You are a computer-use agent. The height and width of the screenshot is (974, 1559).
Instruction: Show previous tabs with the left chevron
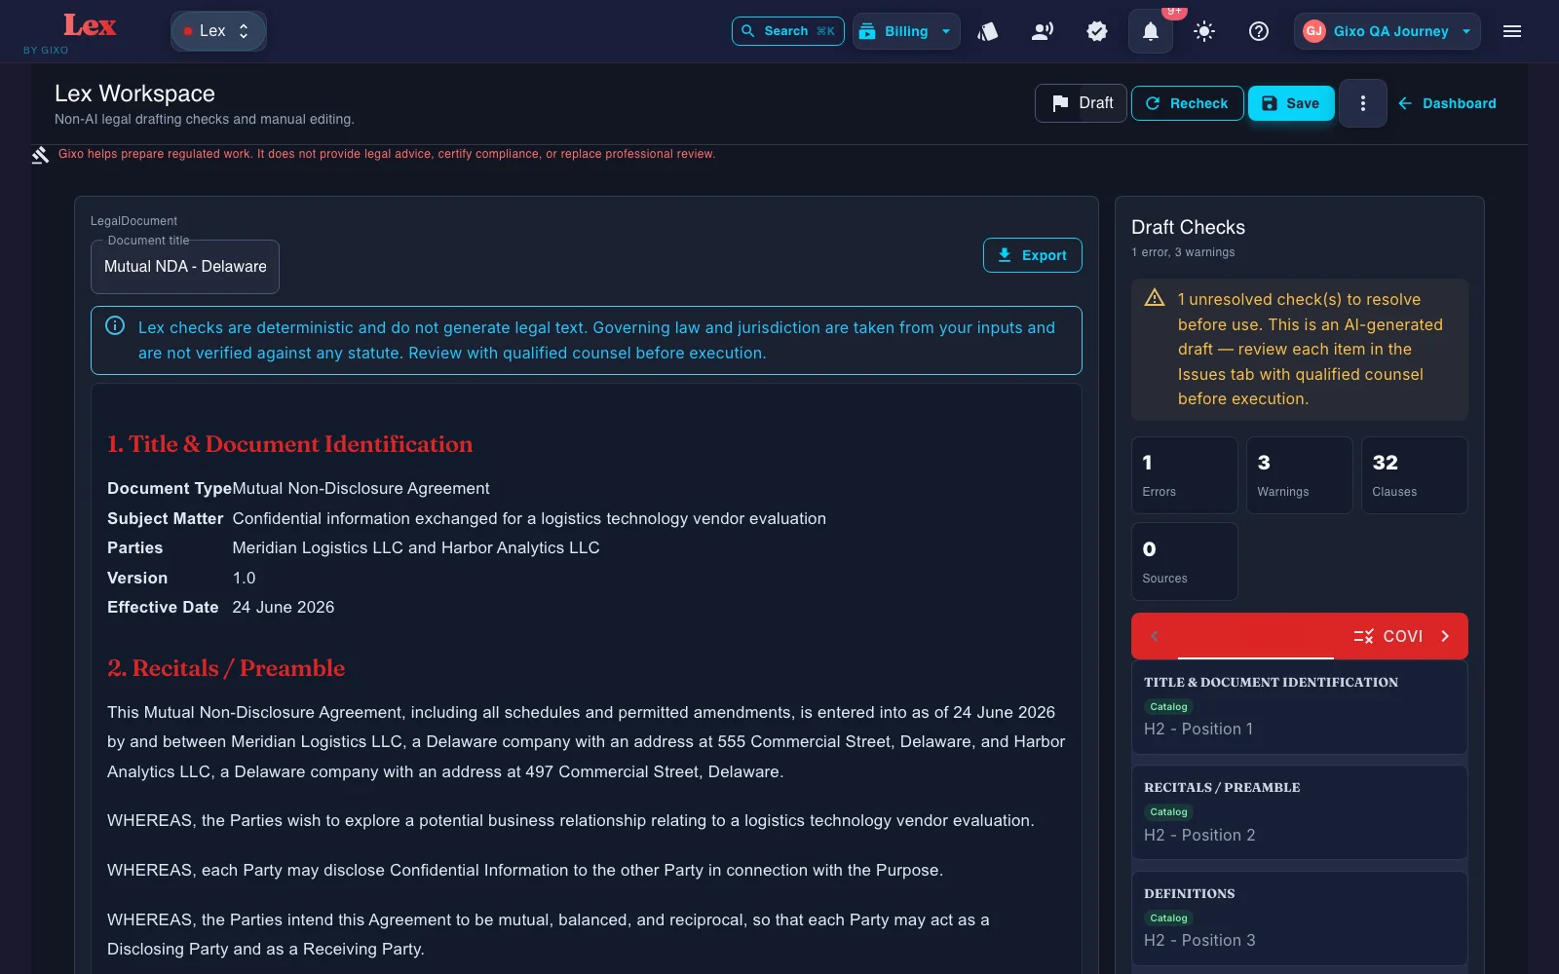click(x=1155, y=636)
